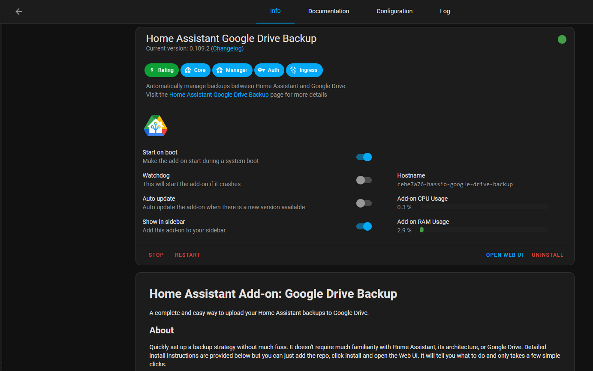The width and height of the screenshot is (593, 371).
Task: Toggle the Show in sidebar switch
Action: (x=364, y=226)
